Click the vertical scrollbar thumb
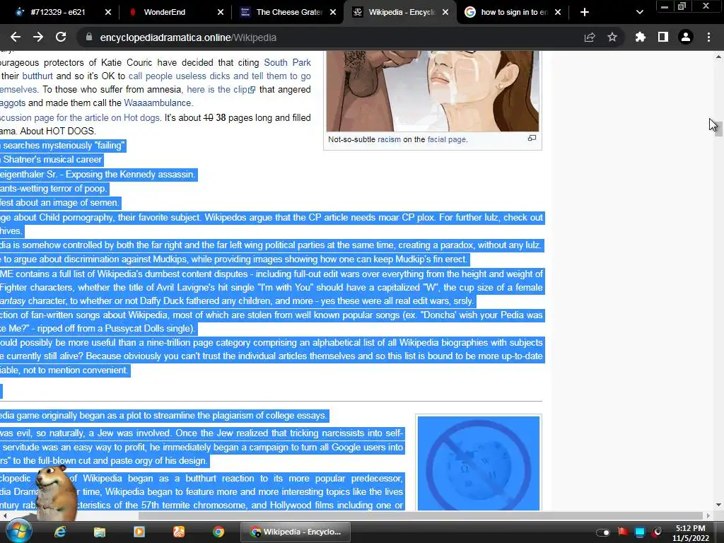 pos(718,127)
